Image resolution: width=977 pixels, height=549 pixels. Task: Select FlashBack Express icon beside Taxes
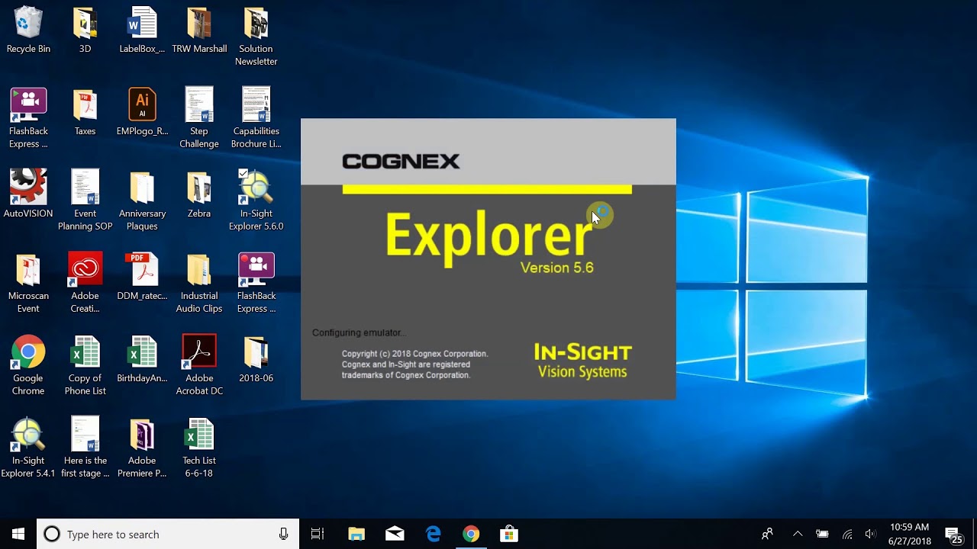[x=28, y=105]
